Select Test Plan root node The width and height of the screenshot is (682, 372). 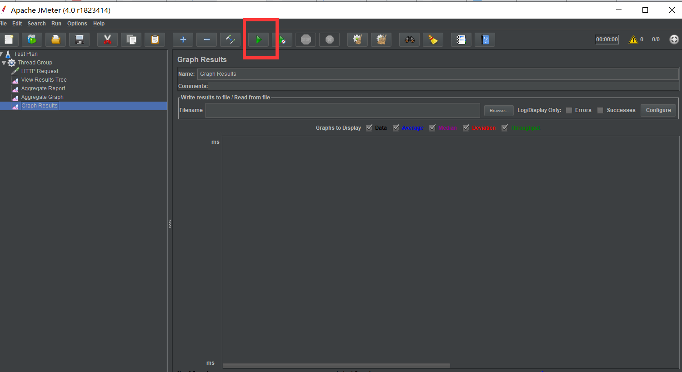tap(25, 54)
